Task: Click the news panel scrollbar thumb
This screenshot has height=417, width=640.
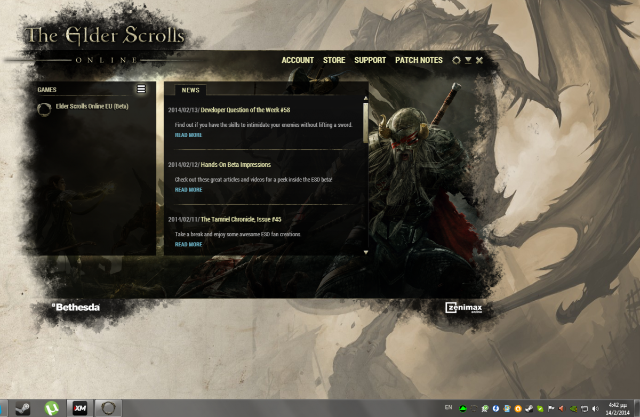Action: pyautogui.click(x=366, y=122)
